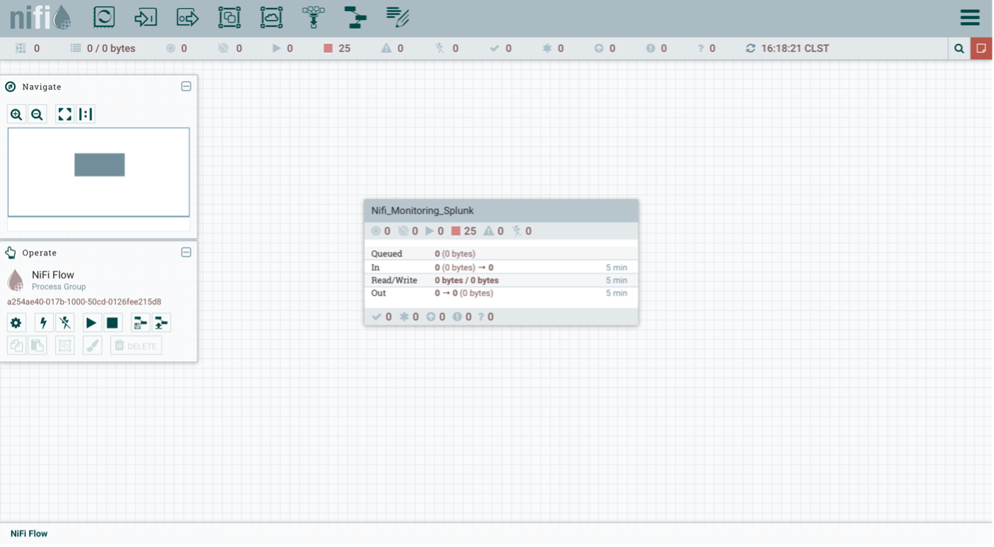
Task: Select the Label toolbar icon
Action: click(397, 18)
